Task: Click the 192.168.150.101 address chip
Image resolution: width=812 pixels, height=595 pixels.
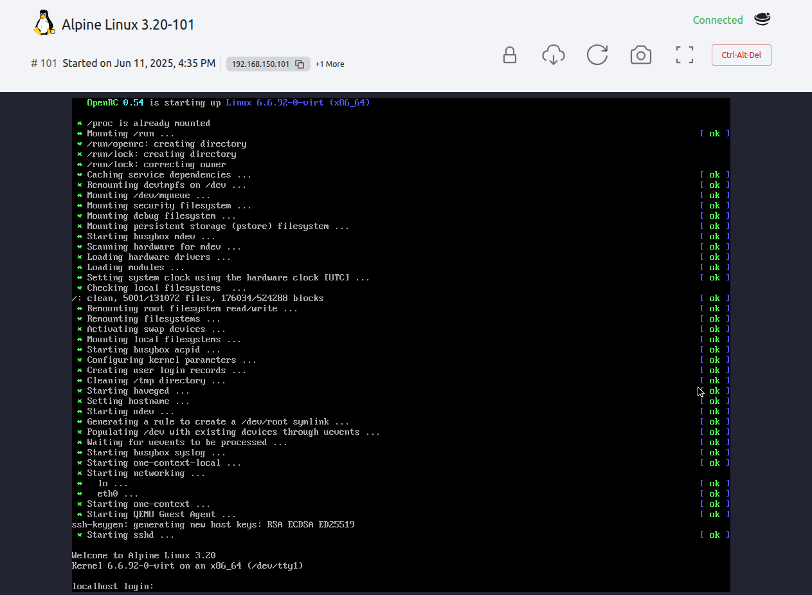Action: point(268,64)
